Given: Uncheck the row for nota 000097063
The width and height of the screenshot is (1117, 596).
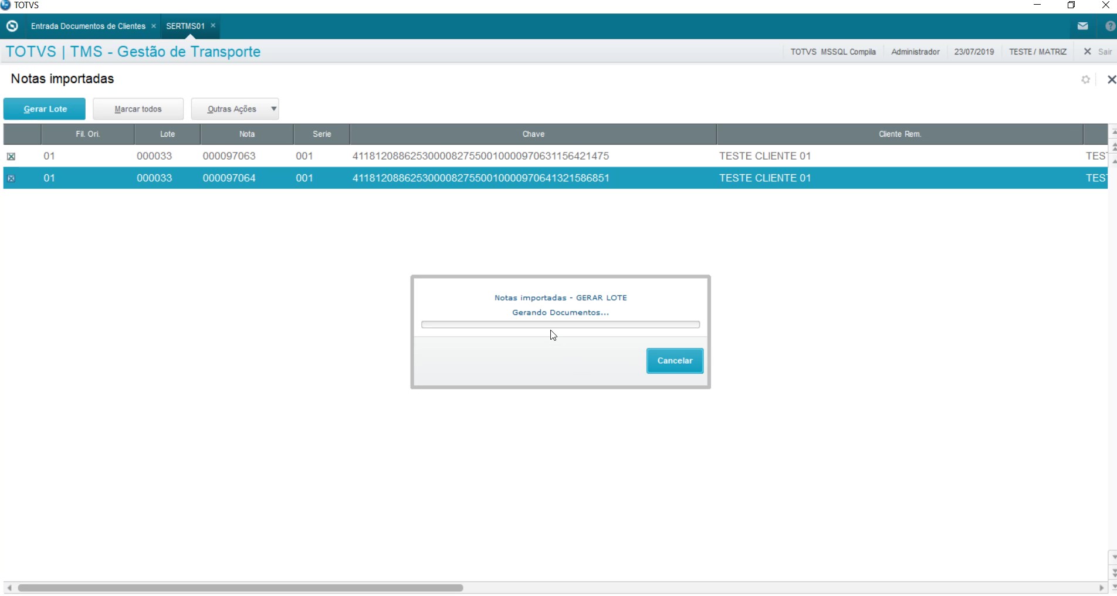Looking at the screenshot, I should pos(11,157).
